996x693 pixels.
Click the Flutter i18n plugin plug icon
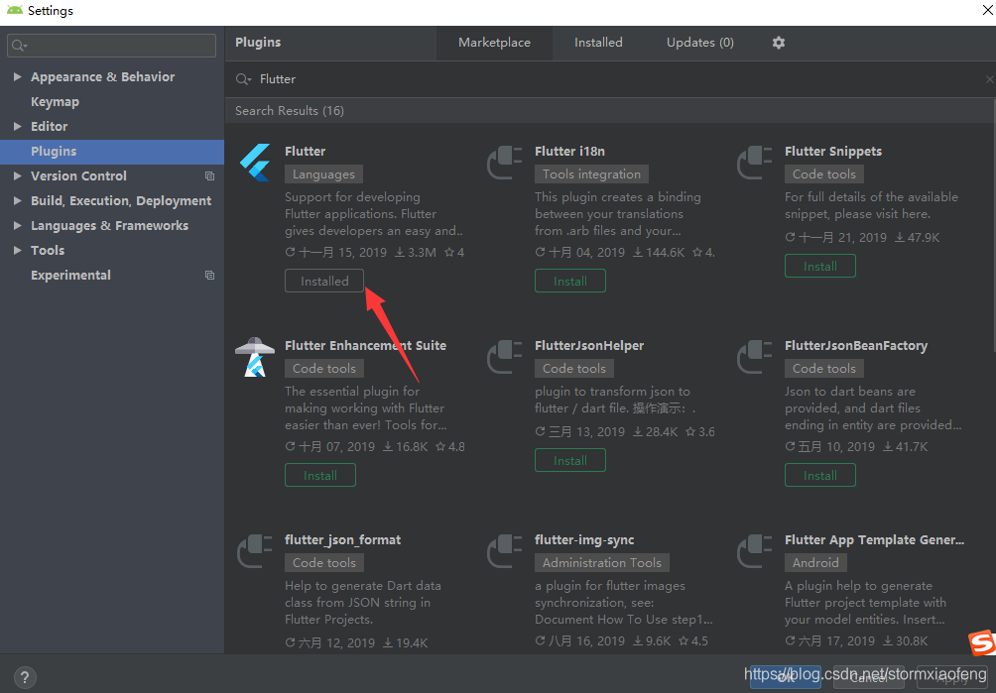[504, 163]
